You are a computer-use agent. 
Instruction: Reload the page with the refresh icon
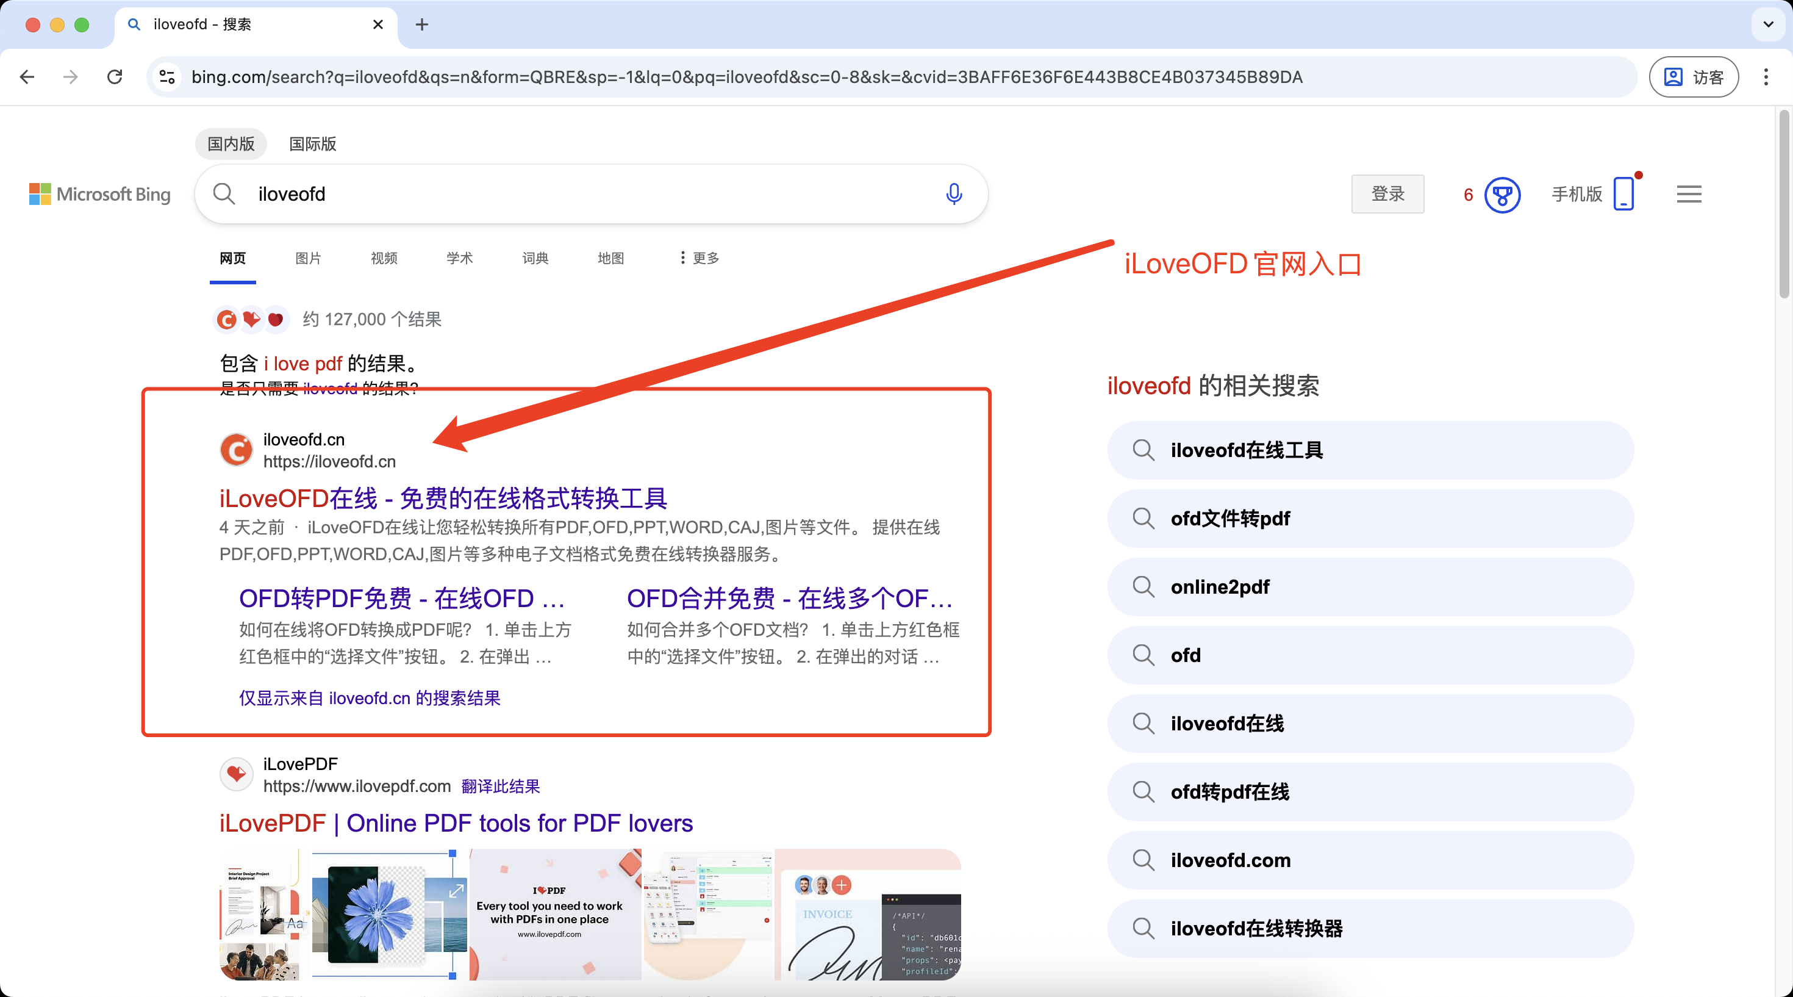(x=115, y=77)
